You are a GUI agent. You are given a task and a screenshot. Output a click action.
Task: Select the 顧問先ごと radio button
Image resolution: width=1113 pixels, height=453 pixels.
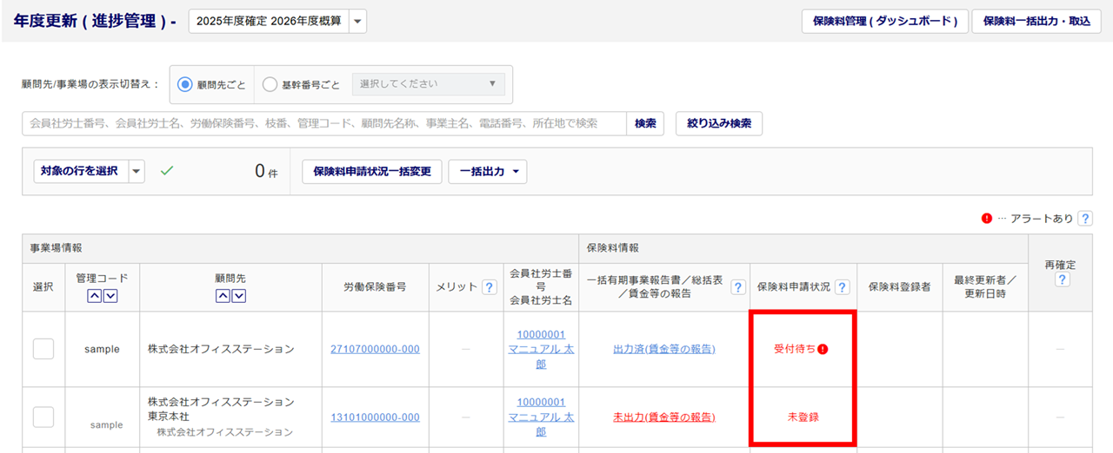(x=184, y=85)
